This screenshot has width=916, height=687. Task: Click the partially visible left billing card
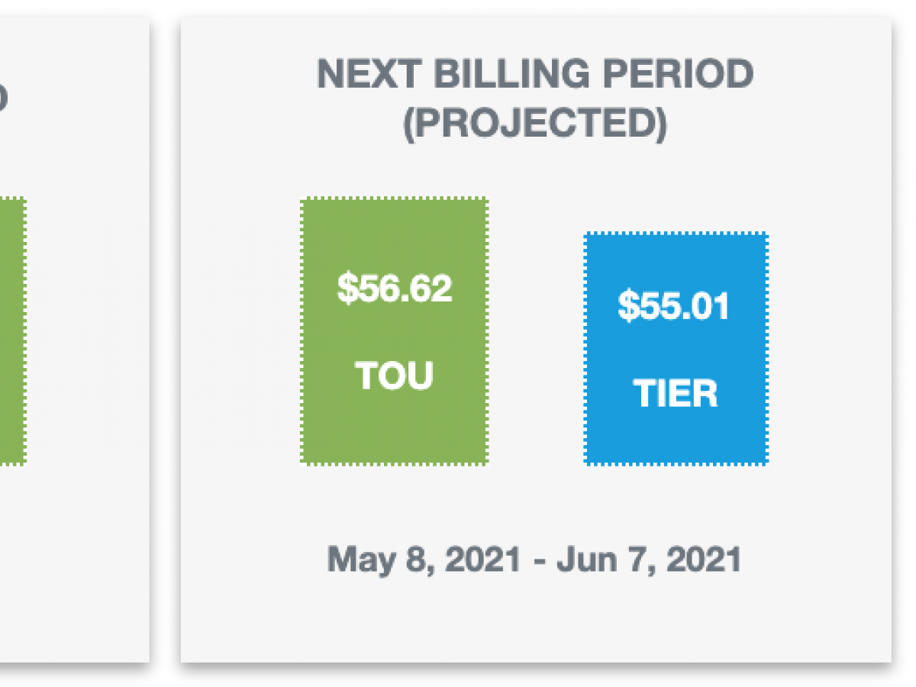[x=74, y=340]
